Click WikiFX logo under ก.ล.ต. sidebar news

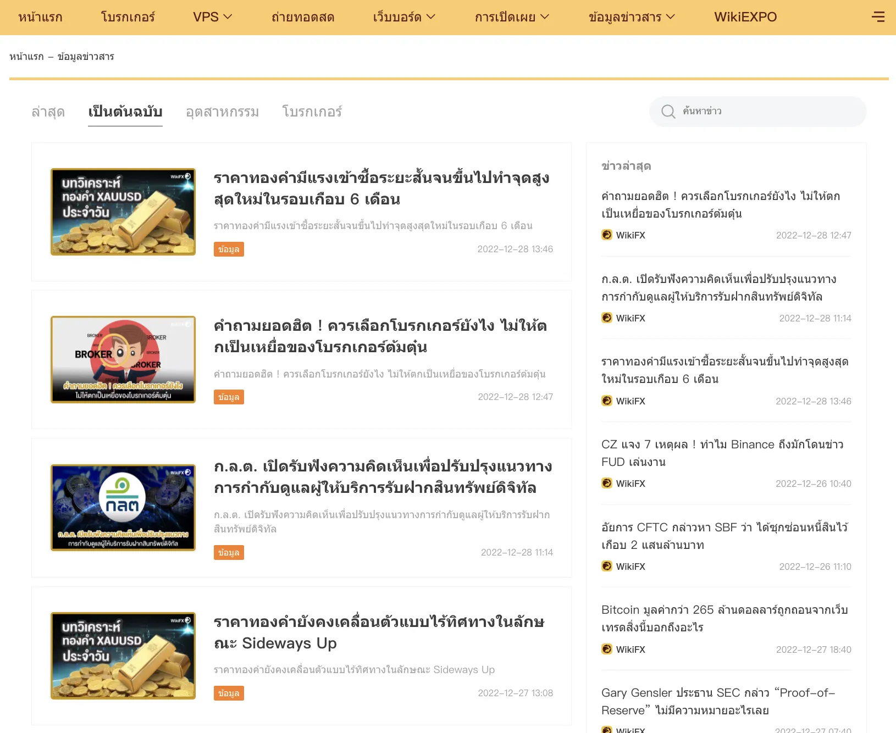click(x=607, y=318)
